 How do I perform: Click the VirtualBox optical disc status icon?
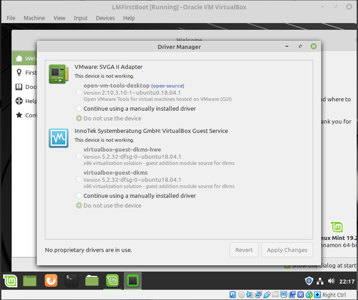pyautogui.click(x=241, y=295)
